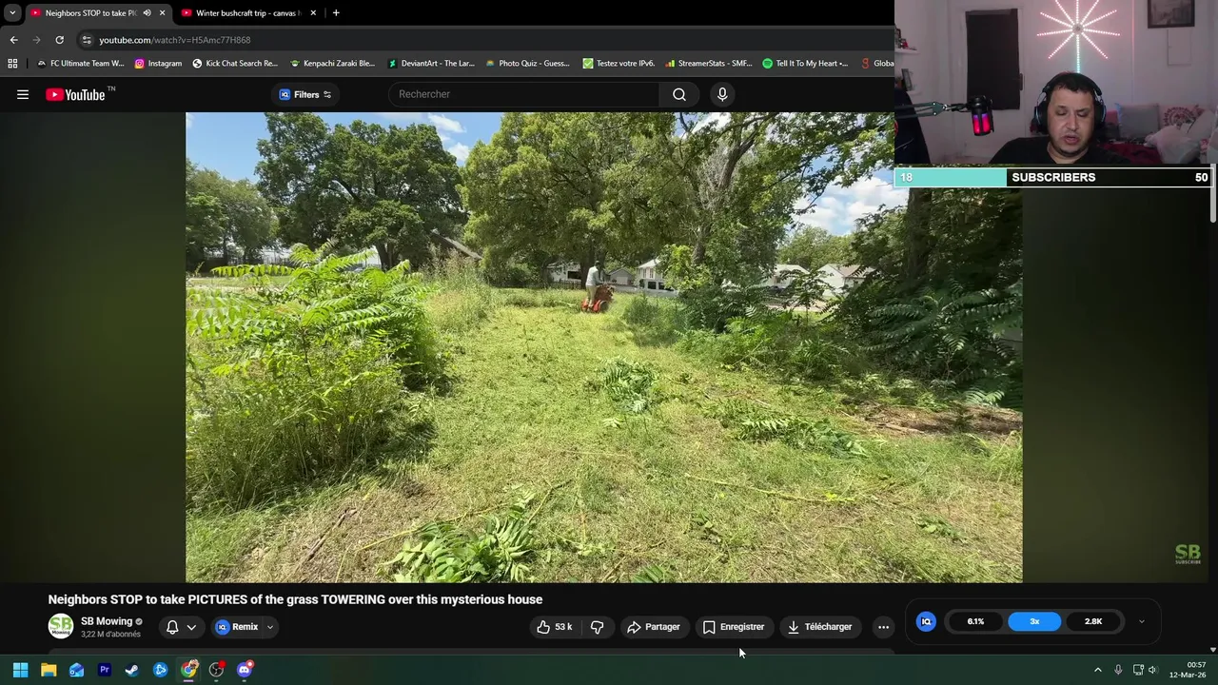Expand the vidIQ stats bar chevron
The width and height of the screenshot is (1218, 685).
[x=1142, y=621]
